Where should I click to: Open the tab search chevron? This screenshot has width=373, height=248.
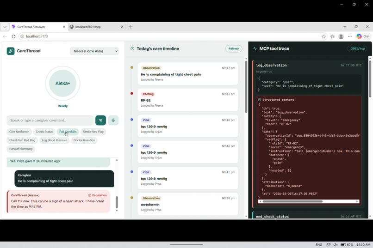point(5,27)
